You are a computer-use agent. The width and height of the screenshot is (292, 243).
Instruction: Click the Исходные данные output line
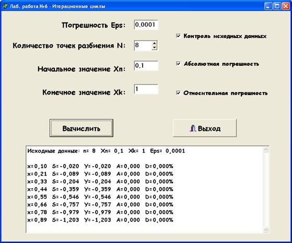[106, 151]
